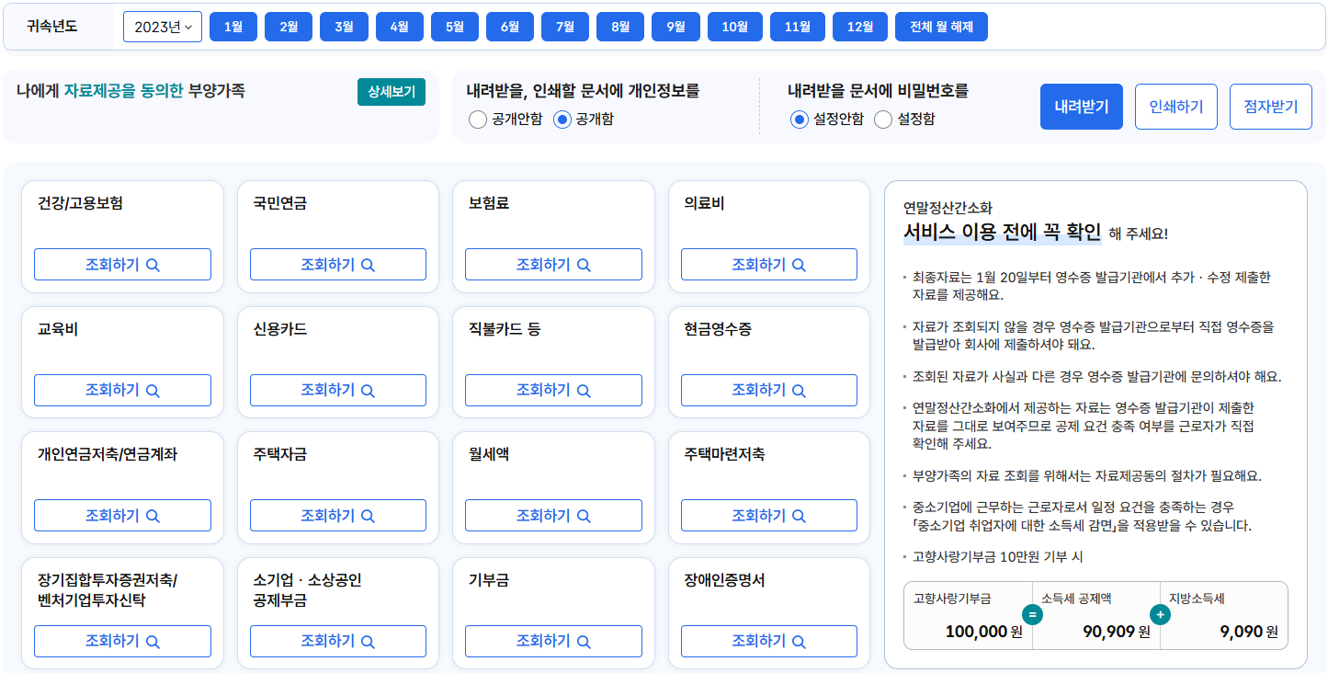Toggle the 6월 month button
The height and width of the screenshot is (673, 1328).
(510, 27)
